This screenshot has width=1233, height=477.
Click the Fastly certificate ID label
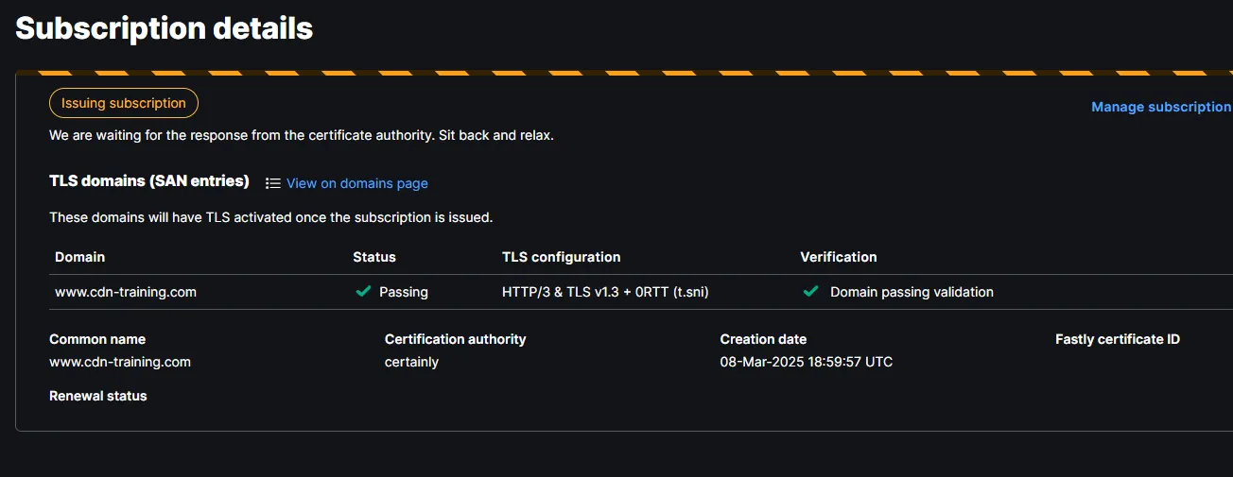[1118, 339]
